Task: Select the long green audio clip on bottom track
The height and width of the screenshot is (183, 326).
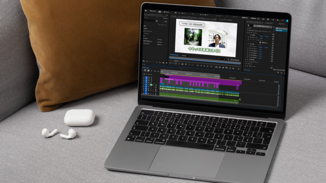Action: (199, 98)
